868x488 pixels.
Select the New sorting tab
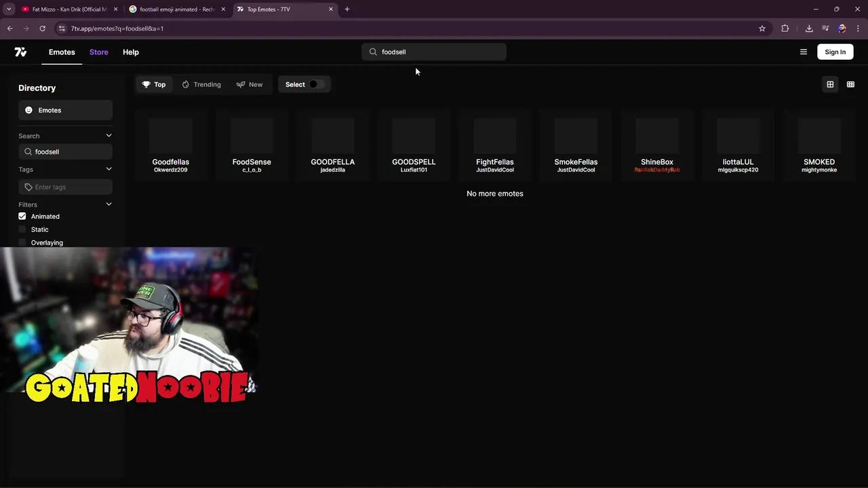tap(250, 85)
